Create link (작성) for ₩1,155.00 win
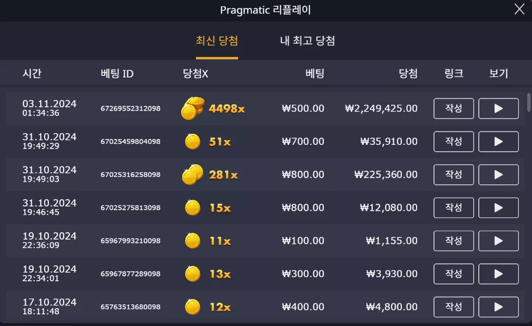Viewport: 532px width, 326px height. click(454, 241)
